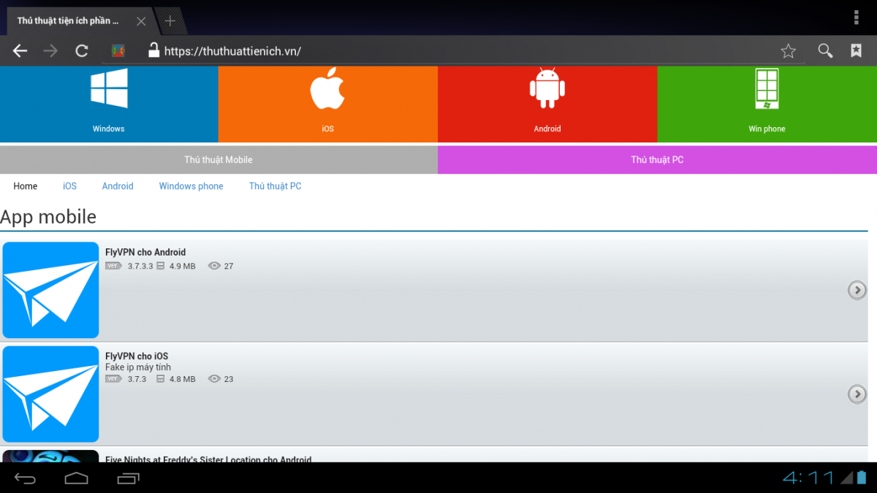Open browser overflow menu (three dots)
877x493 pixels.
pyautogui.click(x=857, y=17)
